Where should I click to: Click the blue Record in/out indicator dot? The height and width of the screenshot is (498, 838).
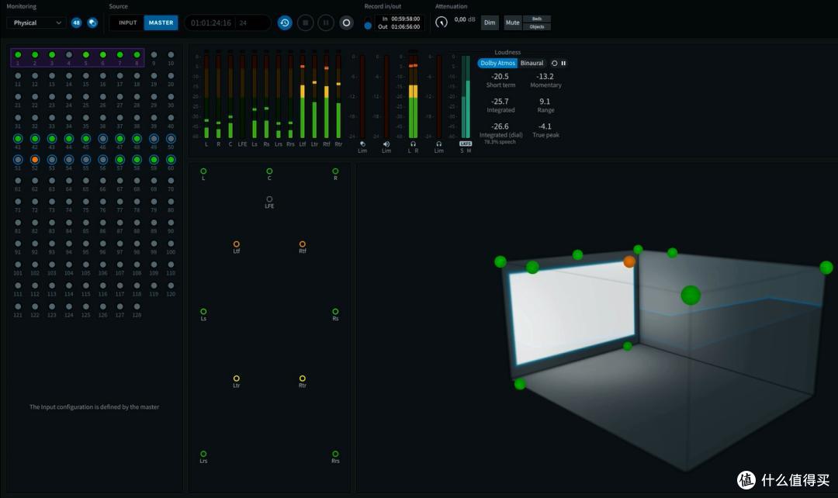pyautogui.click(x=368, y=26)
